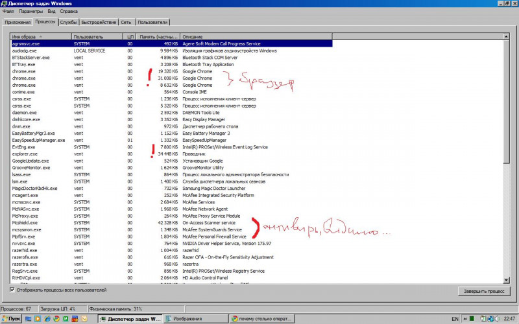Select the BTTray.exe process
519x324 pixels.
click(x=171, y=64)
